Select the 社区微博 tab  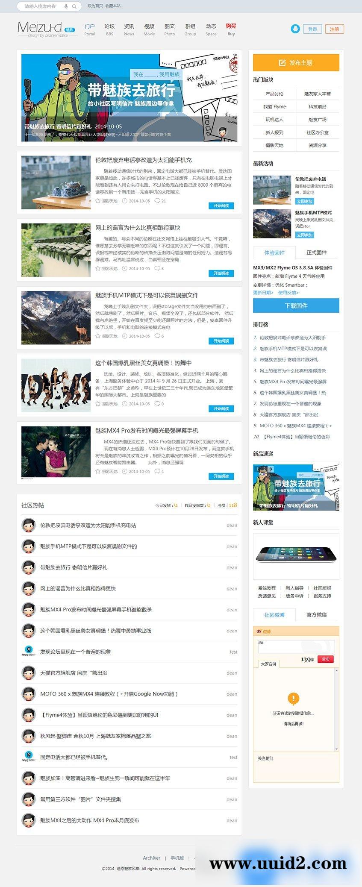click(x=274, y=614)
